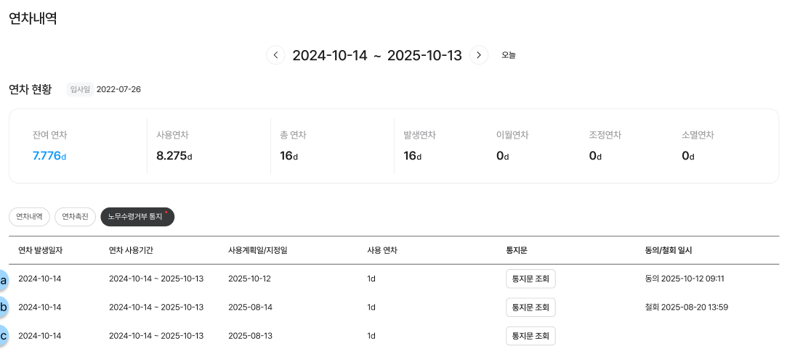Viewport: 795px width, 354px height.
Task: Open 통지문 조회 for the 2025-08-14 row
Action: pyautogui.click(x=530, y=307)
